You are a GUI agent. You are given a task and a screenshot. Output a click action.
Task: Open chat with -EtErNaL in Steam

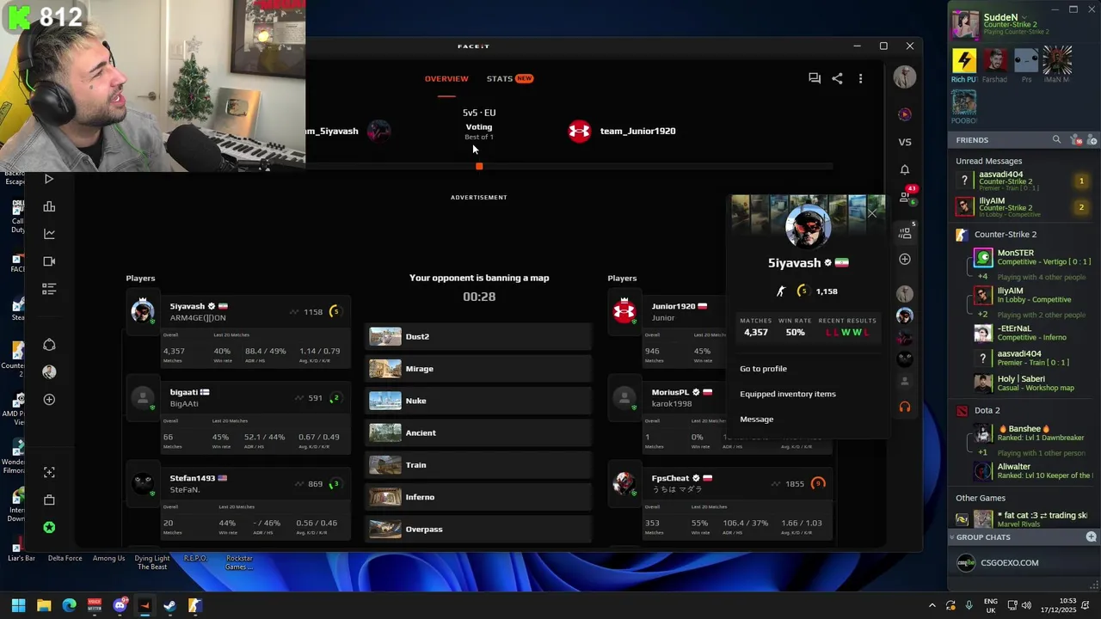[x=1032, y=333]
